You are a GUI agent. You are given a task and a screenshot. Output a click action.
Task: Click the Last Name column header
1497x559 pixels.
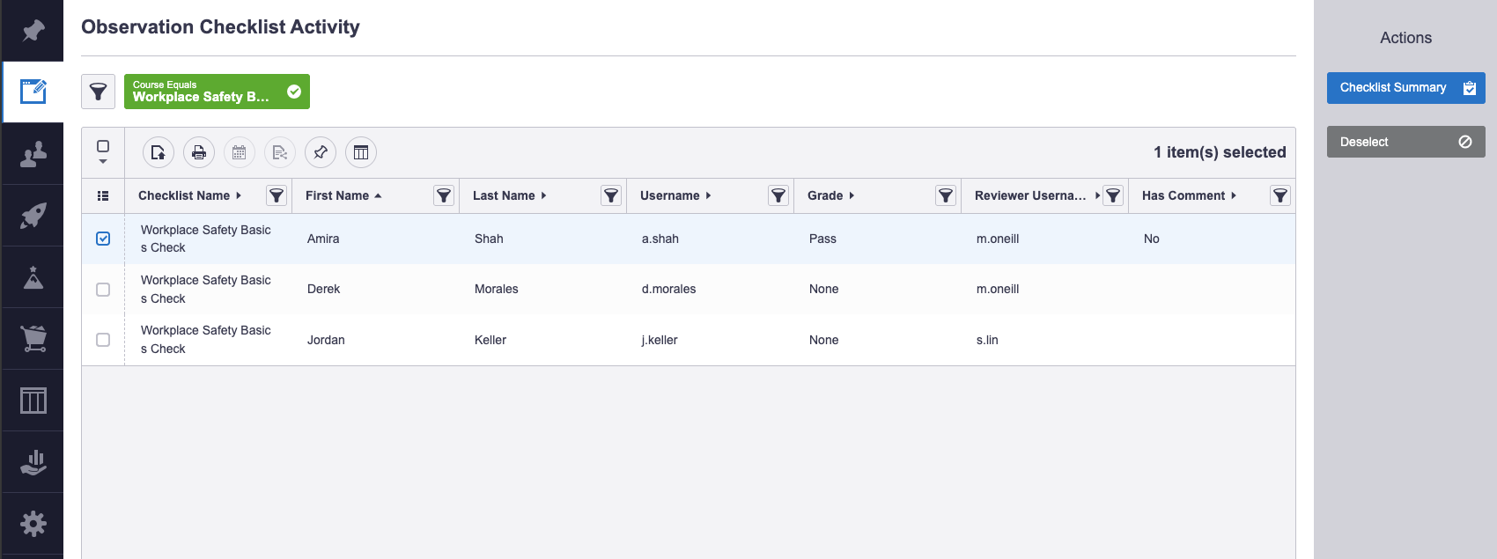point(504,195)
